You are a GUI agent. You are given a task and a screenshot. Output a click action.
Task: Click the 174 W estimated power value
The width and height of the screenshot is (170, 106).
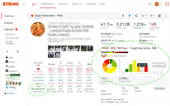click(105, 78)
